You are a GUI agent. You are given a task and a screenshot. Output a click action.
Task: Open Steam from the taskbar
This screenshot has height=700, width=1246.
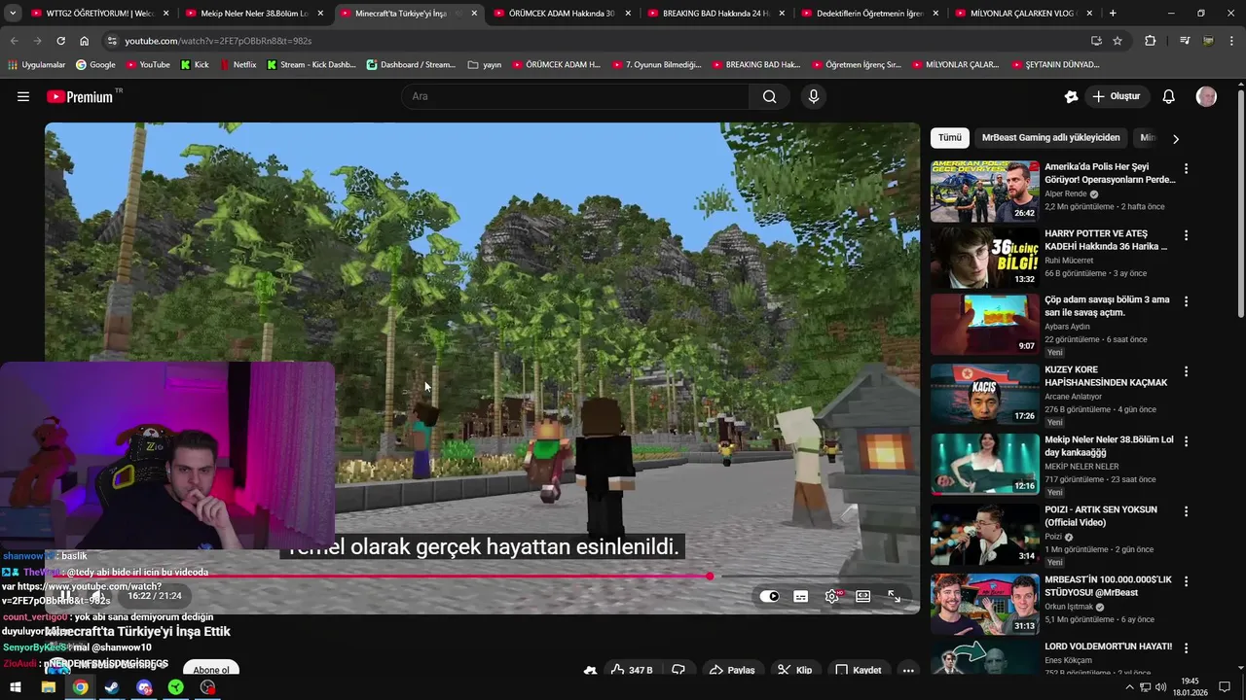112,687
